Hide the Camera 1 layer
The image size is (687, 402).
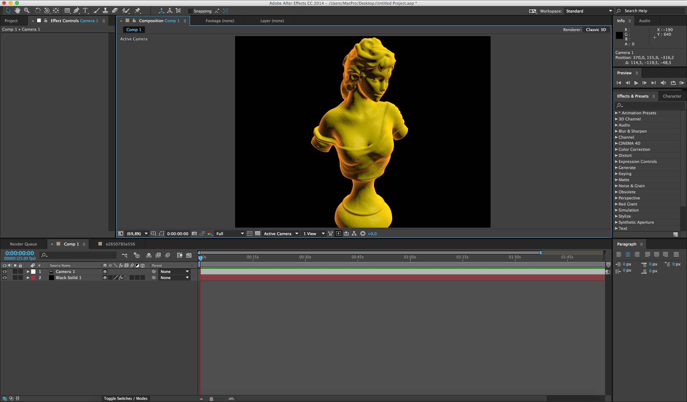click(5, 272)
